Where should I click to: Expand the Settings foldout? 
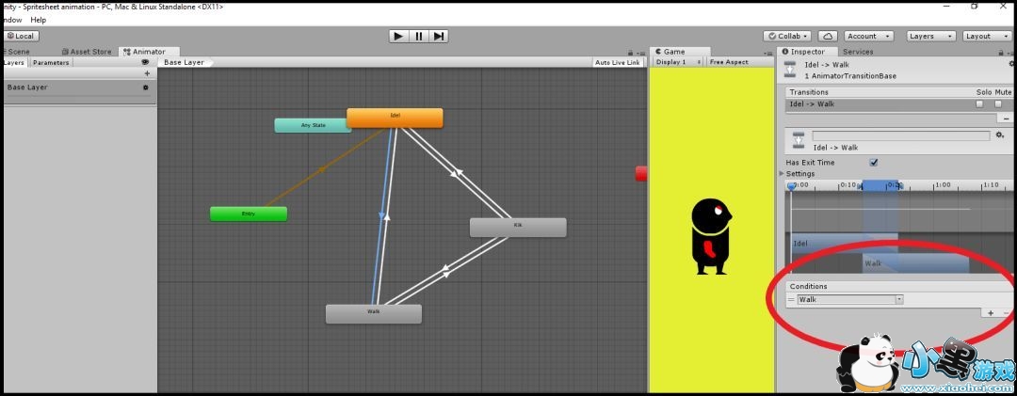click(782, 174)
